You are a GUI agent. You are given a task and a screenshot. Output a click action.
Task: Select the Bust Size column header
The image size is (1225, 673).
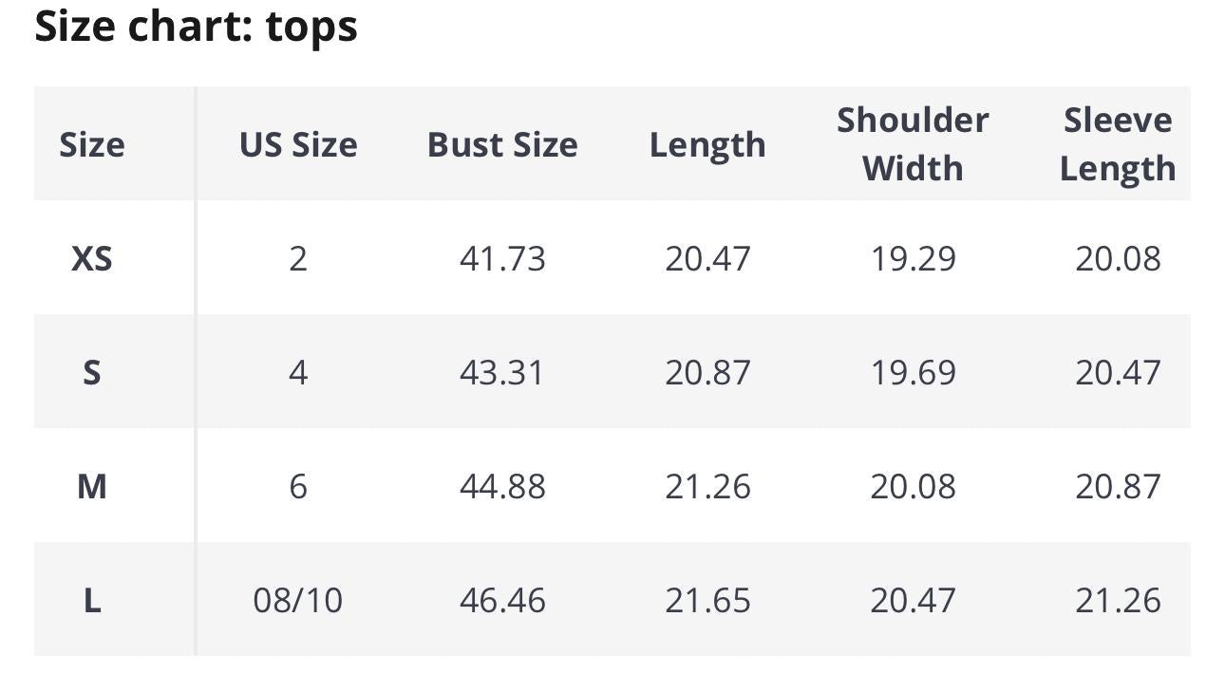click(502, 144)
